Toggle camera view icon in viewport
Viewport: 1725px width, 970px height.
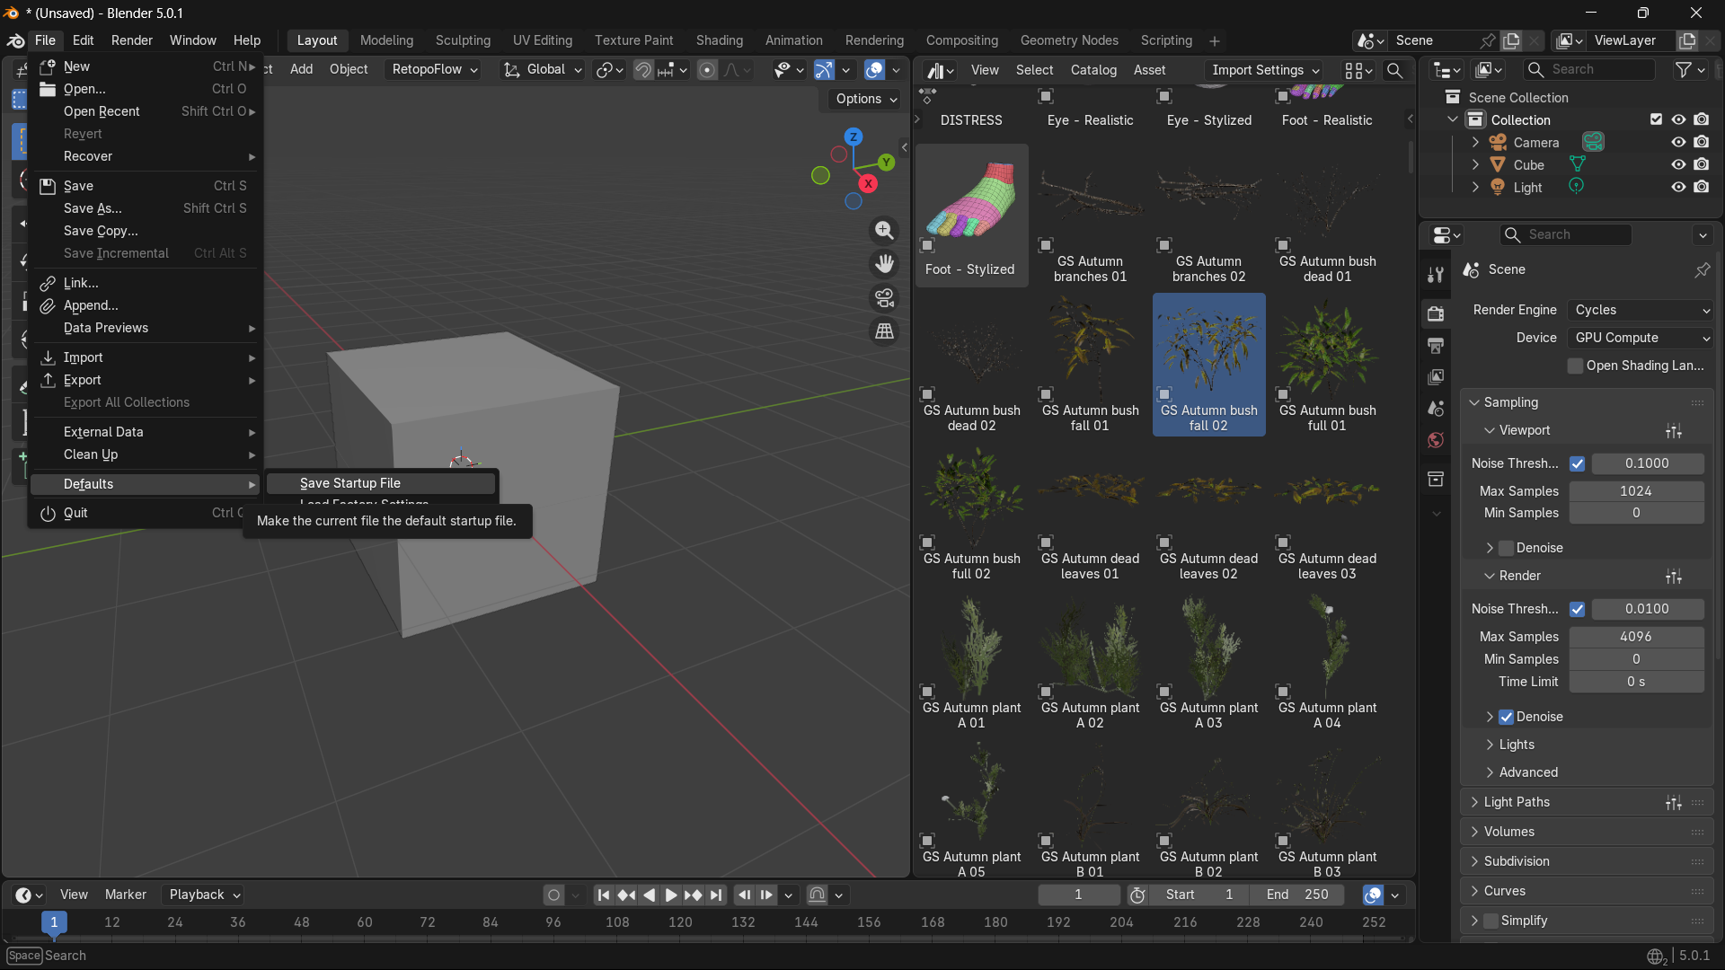[x=885, y=297]
